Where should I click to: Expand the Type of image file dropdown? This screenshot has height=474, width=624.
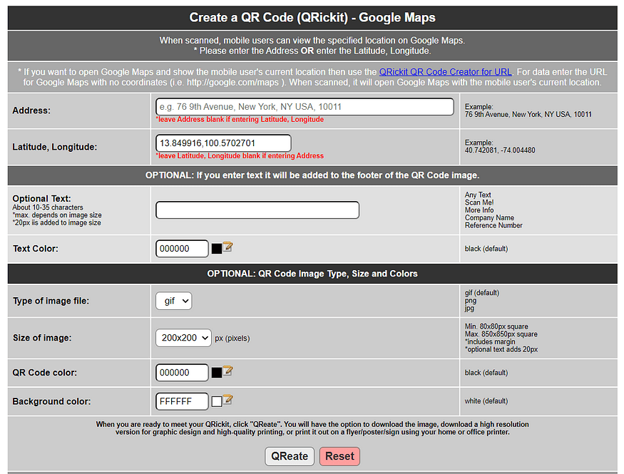(173, 301)
